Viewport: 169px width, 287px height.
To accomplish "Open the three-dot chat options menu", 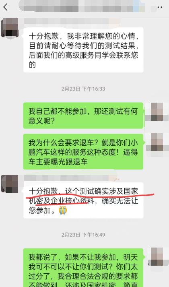I will (x=160, y=7).
